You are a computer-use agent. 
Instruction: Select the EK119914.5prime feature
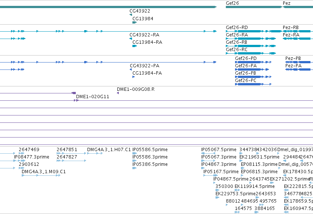(x=237, y=190)
